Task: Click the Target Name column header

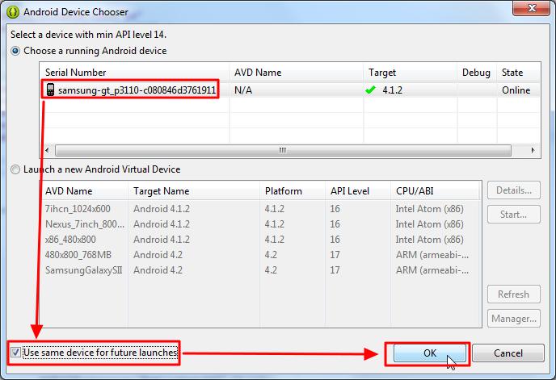Action: pos(194,191)
